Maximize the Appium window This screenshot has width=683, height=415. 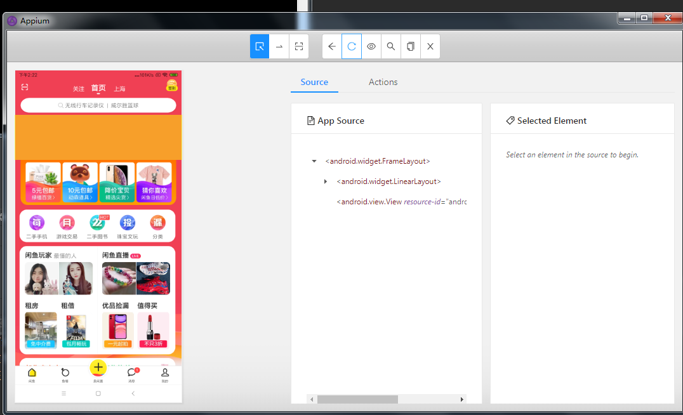[644, 18]
